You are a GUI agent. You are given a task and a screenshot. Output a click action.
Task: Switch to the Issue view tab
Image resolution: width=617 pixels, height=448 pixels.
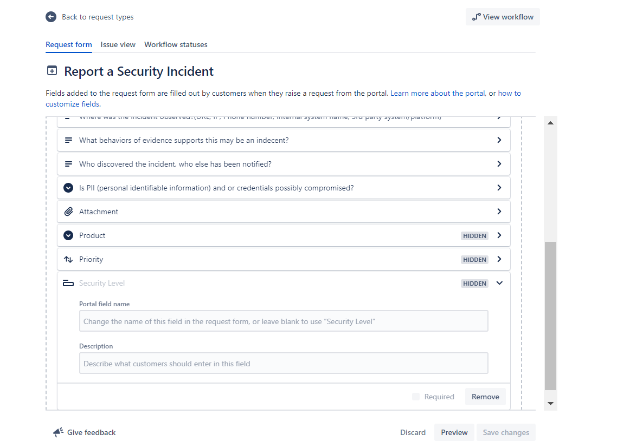(118, 44)
